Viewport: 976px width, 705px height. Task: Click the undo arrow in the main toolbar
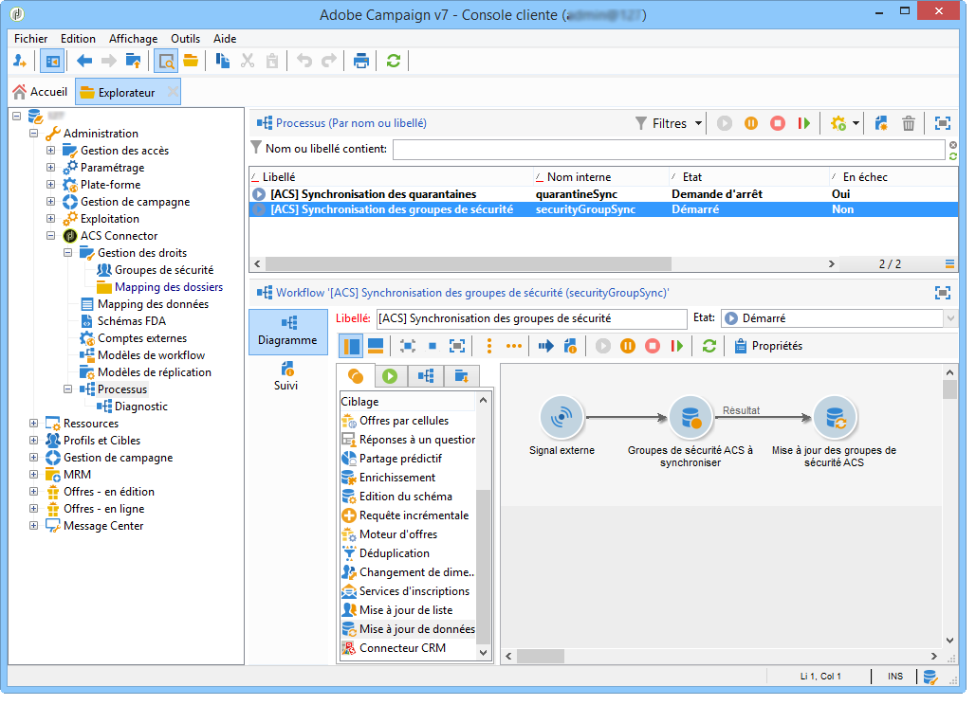pos(304,61)
